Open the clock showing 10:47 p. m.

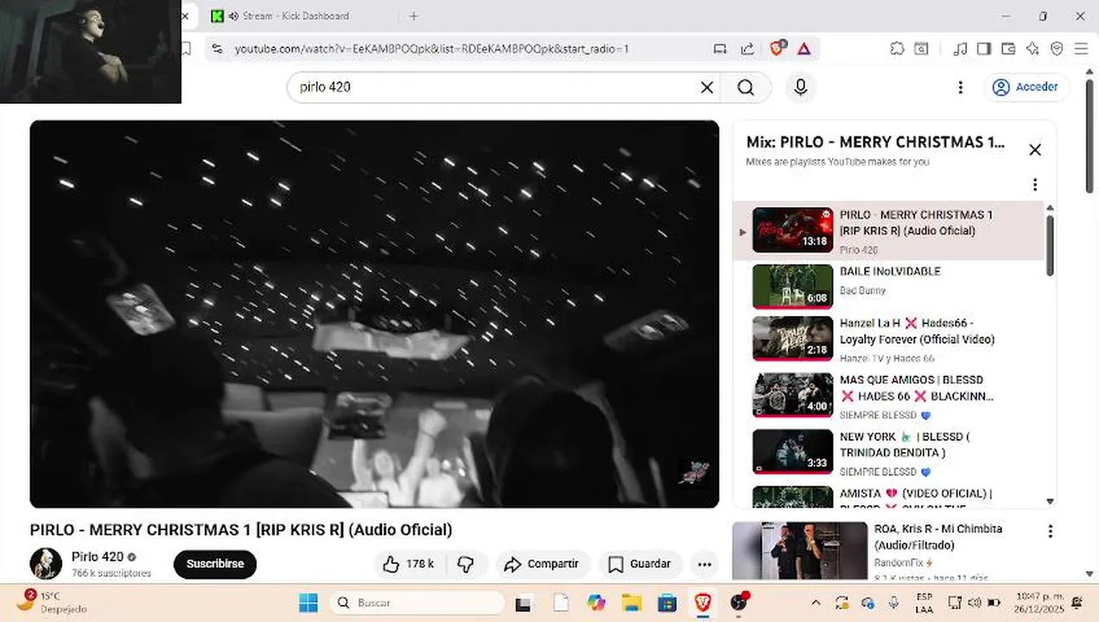point(1040,602)
